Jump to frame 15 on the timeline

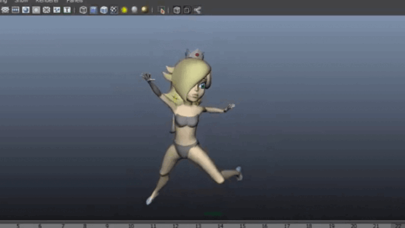[x=242, y=225]
